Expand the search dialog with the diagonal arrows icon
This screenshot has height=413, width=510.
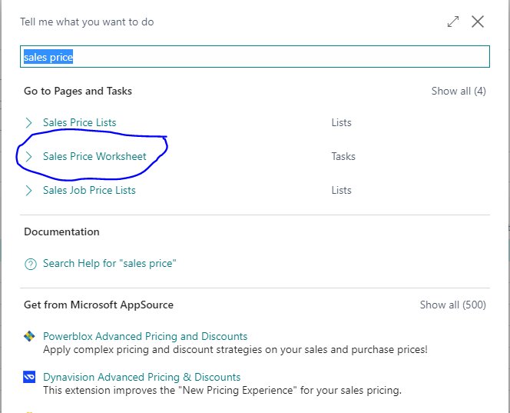453,22
